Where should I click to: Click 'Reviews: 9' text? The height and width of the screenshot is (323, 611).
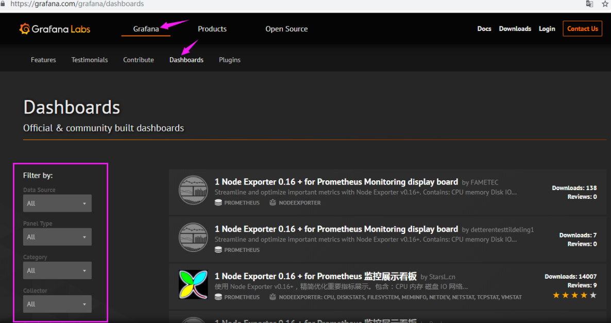582,285
